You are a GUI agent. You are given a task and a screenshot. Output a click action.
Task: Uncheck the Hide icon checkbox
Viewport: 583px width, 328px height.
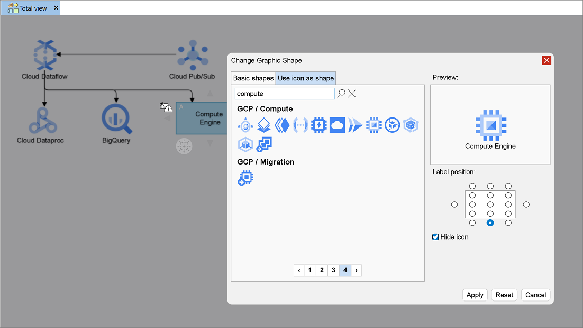(x=435, y=237)
